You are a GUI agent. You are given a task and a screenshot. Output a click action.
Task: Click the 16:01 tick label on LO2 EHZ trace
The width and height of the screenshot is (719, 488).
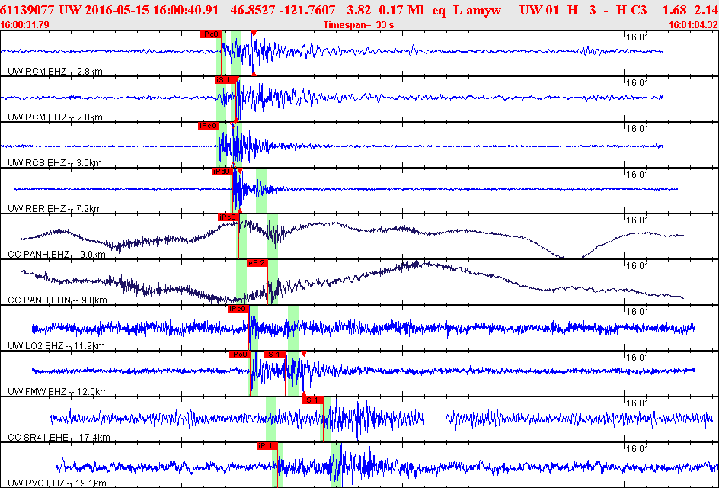tap(637, 312)
